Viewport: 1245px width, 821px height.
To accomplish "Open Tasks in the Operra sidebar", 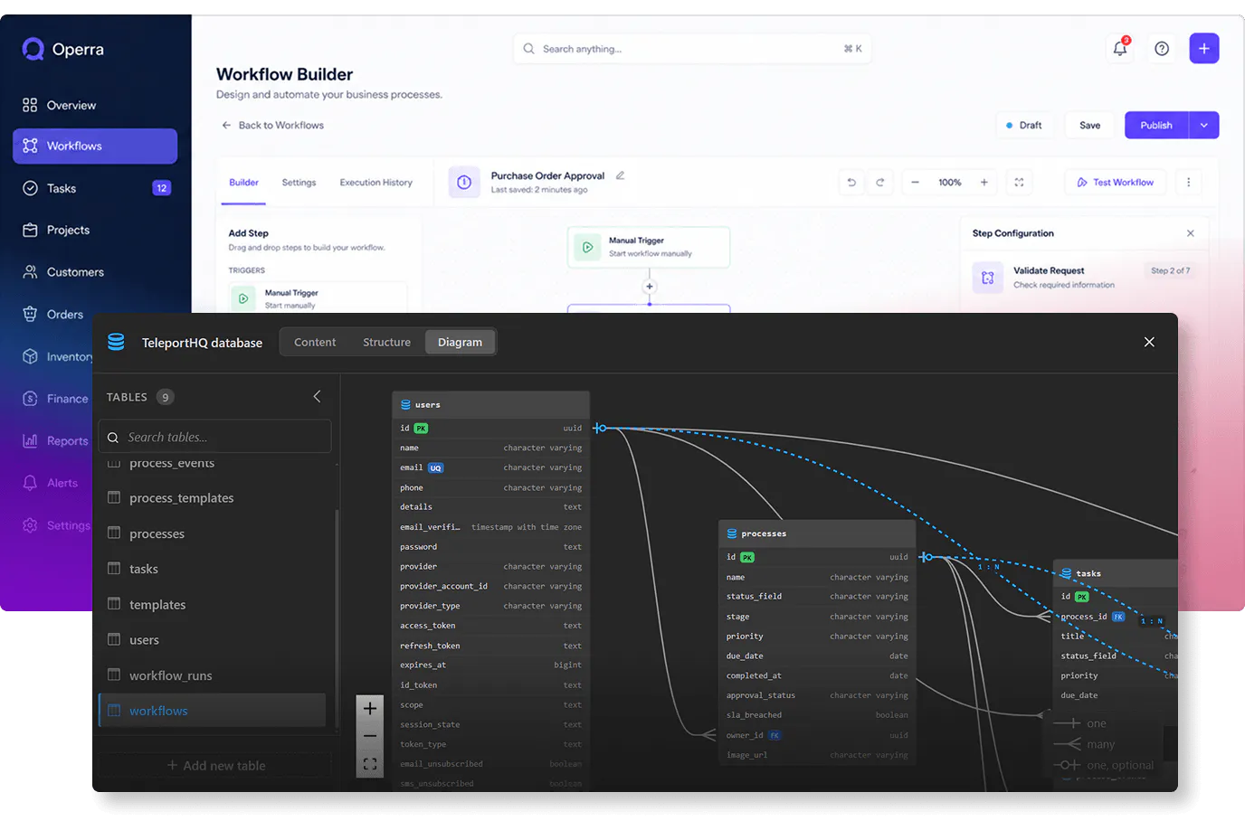I will pyautogui.click(x=95, y=188).
